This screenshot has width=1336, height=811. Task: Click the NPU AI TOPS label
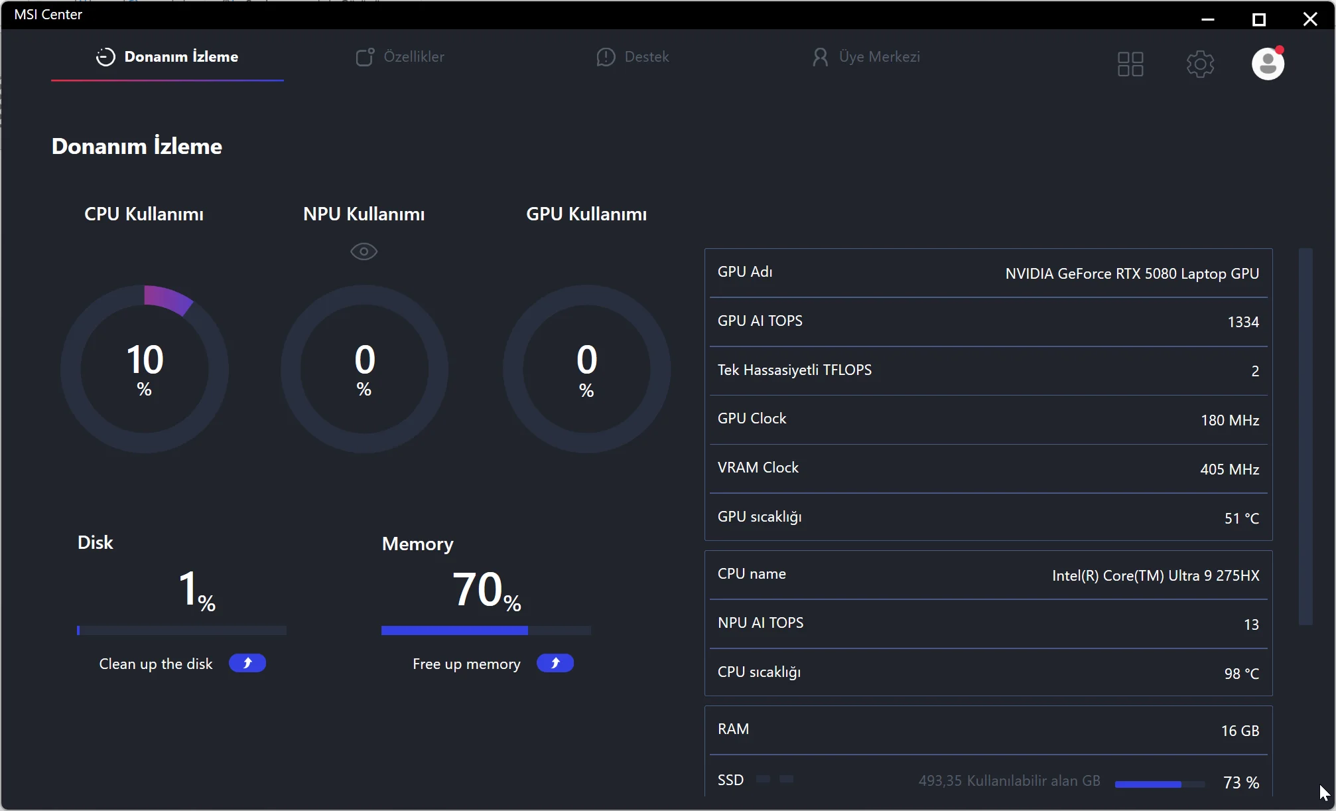[x=760, y=623]
